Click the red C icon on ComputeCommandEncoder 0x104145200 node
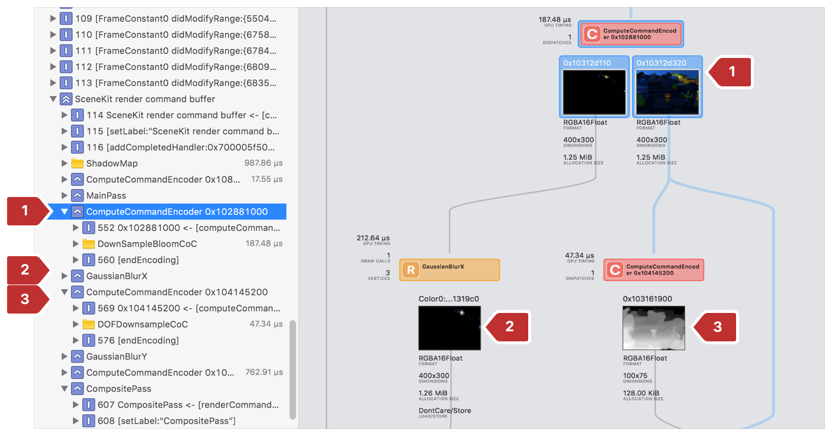The width and height of the screenshot is (832, 436). [615, 270]
